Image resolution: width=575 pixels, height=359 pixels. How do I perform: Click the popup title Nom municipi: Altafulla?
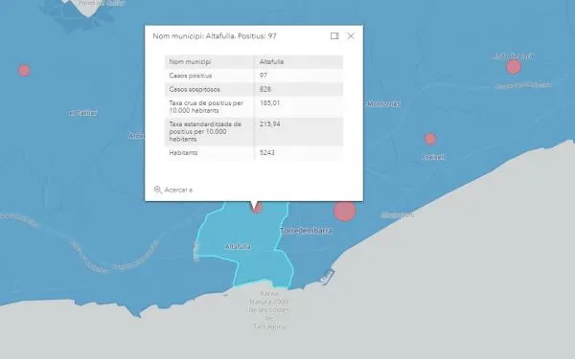pos(215,36)
